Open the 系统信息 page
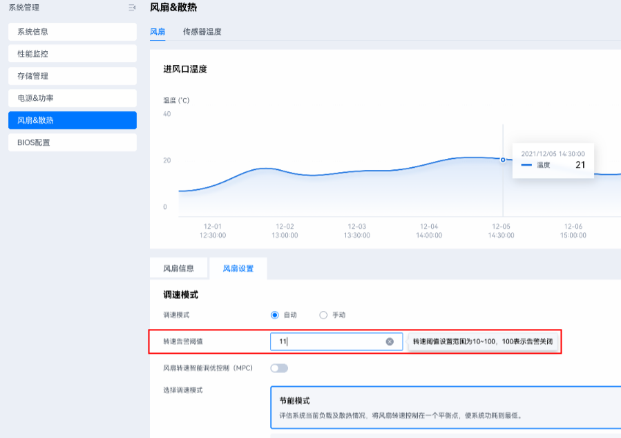Image resolution: width=621 pixels, height=438 pixels. (x=73, y=32)
